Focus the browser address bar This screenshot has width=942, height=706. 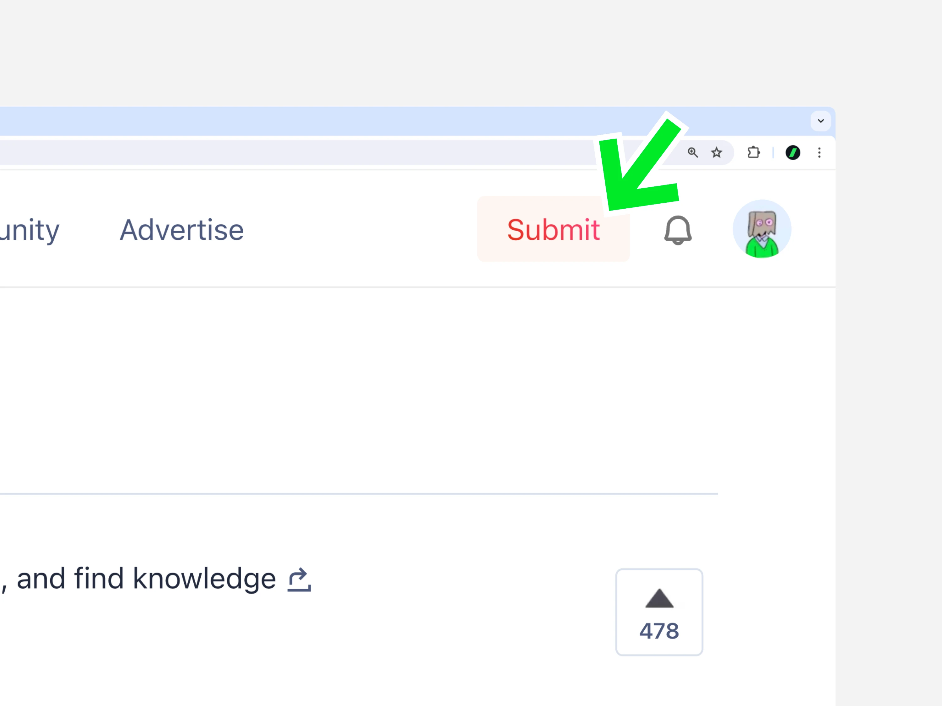[298, 152]
